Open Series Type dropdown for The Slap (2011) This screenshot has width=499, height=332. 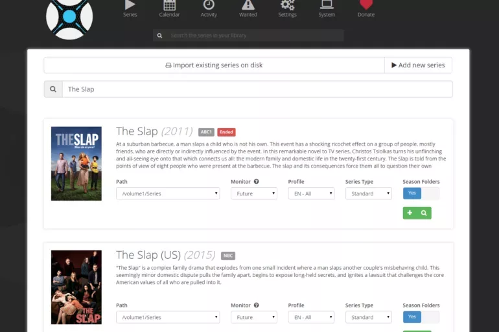[x=369, y=194]
